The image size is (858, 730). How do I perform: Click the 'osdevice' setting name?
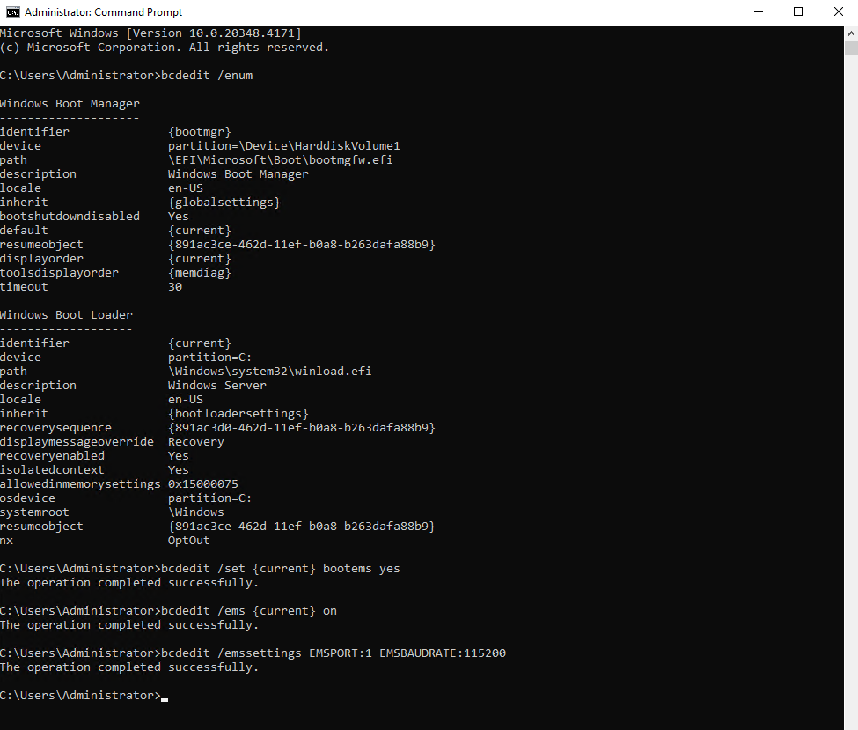pos(27,498)
